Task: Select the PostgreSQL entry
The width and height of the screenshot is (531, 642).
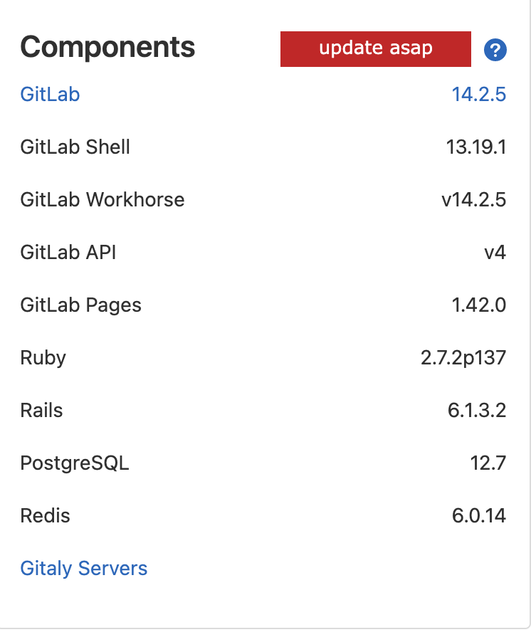Action: point(74,463)
